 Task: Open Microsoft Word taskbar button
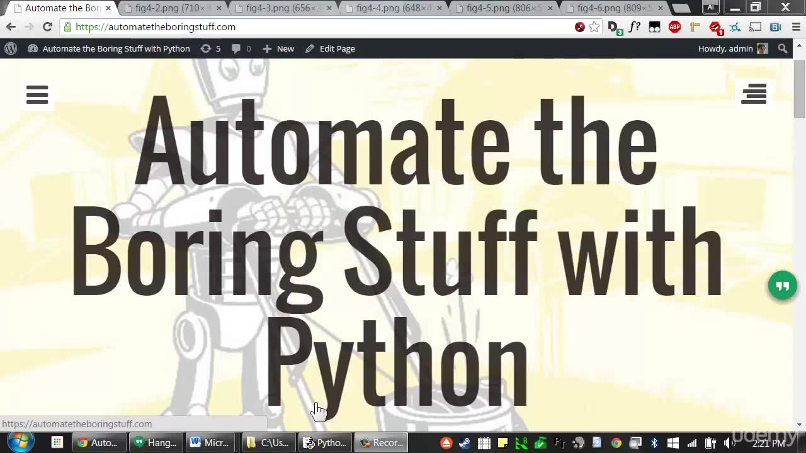210,443
